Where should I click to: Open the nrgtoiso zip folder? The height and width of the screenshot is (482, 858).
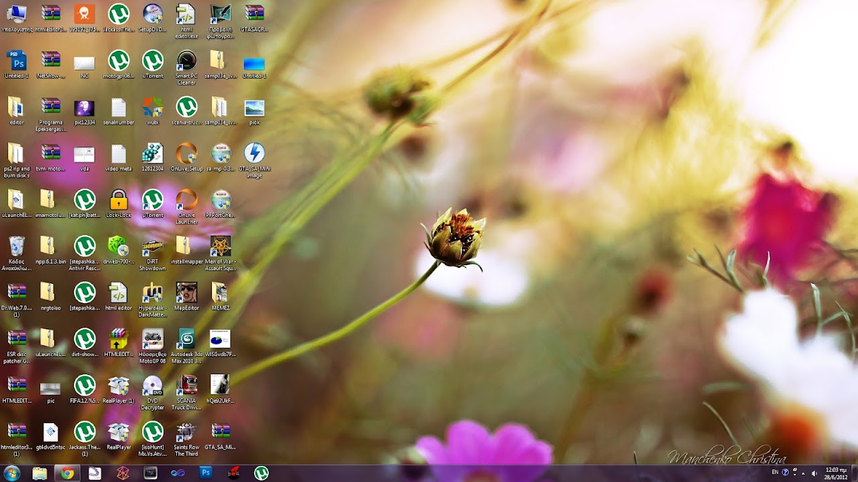click(50, 297)
